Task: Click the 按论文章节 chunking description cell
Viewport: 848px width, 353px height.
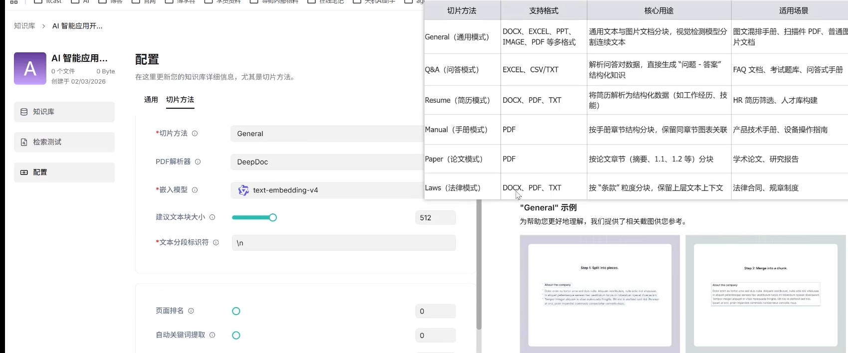Action: [x=659, y=159]
